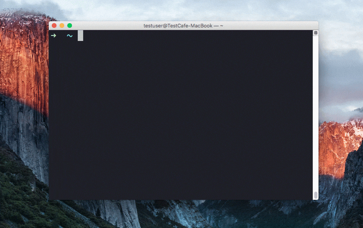The image size is (363, 228).
Task: Click the empty scrollbar track
Action: [316, 116]
